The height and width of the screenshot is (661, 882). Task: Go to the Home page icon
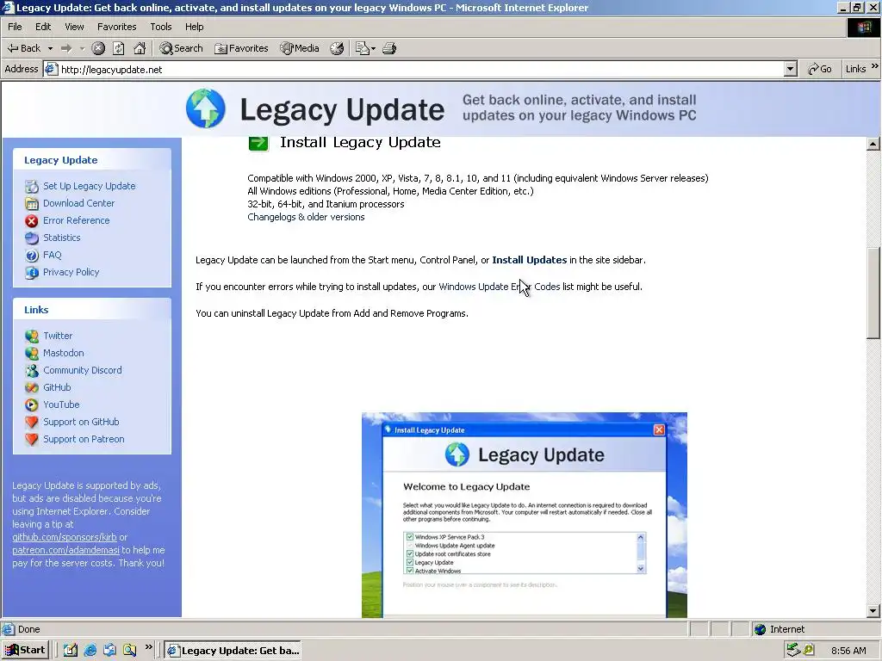pyautogui.click(x=140, y=48)
